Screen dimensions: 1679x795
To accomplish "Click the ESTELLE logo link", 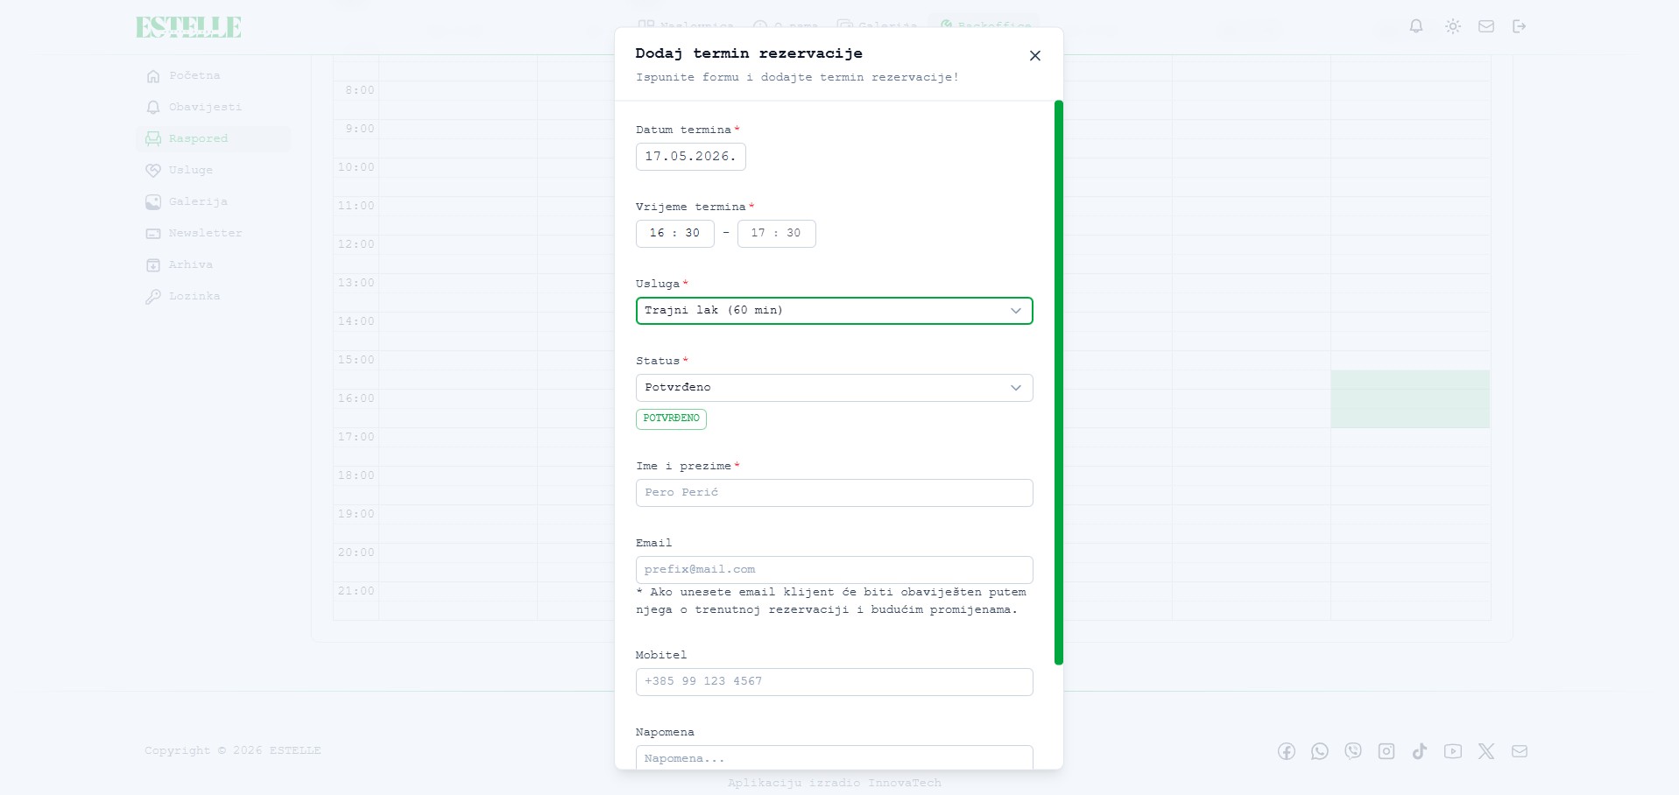I will pyautogui.click(x=188, y=27).
